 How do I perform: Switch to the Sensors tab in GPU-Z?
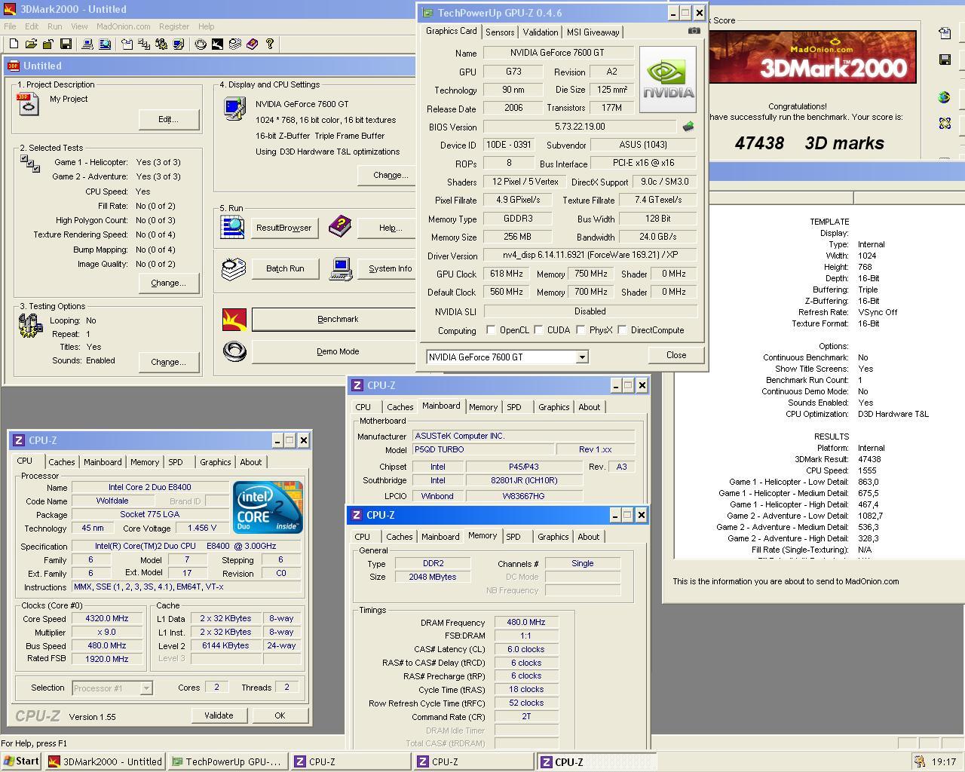[500, 32]
